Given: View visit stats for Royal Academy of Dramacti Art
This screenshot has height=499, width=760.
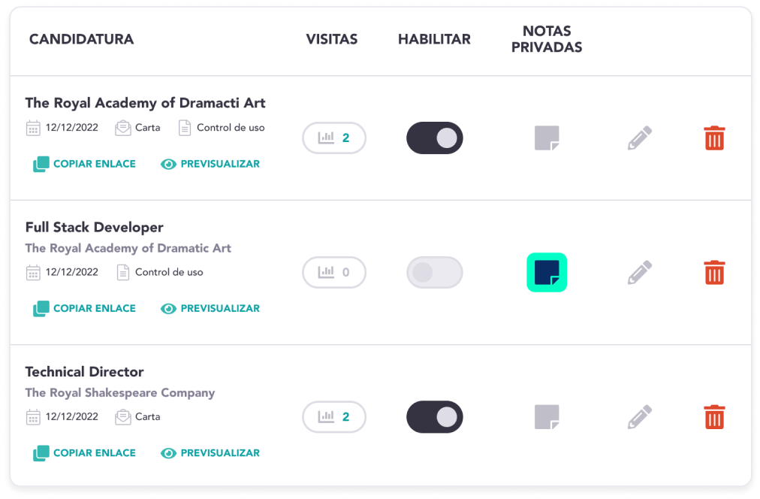Looking at the screenshot, I should (334, 138).
